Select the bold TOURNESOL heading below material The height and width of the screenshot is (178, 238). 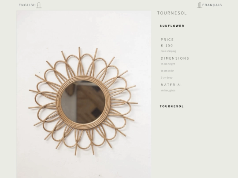point(172,106)
